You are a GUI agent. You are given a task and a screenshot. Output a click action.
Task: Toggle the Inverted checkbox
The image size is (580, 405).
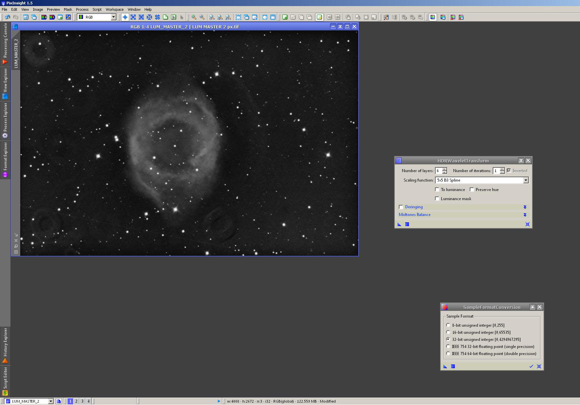509,171
